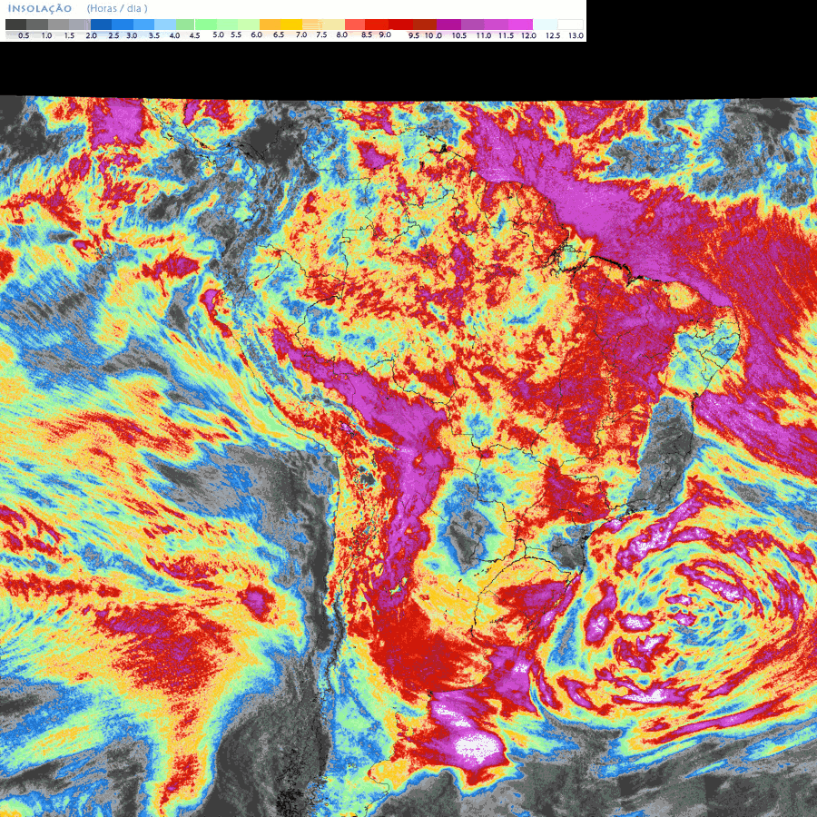Viewport: 817px width, 817px height.
Task: Select the '5.0' scale label
Action: click(218, 34)
